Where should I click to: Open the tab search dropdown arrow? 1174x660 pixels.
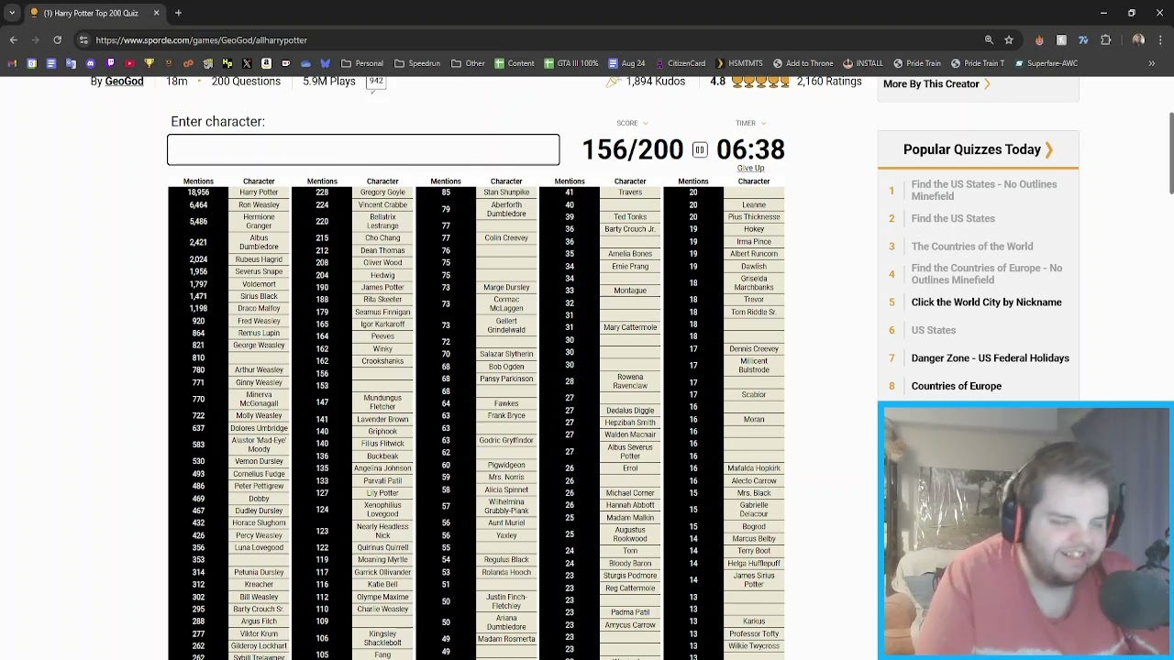point(12,13)
